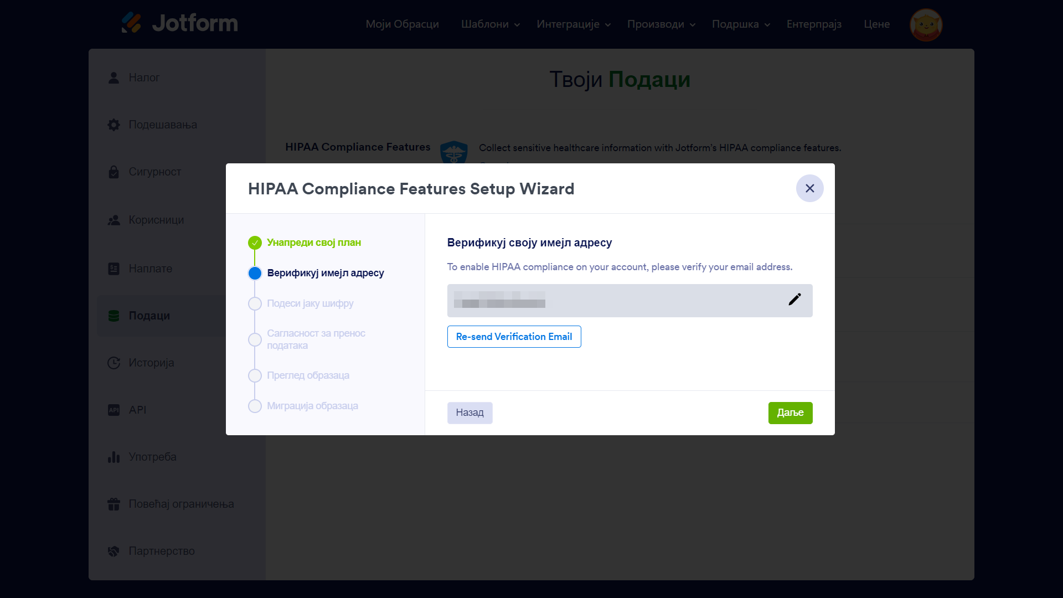Expand the Шаблони dropdown menu
The image size is (1063, 598).
point(490,24)
